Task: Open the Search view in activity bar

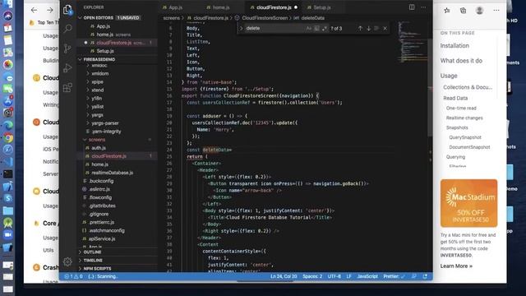Action: (x=67, y=29)
